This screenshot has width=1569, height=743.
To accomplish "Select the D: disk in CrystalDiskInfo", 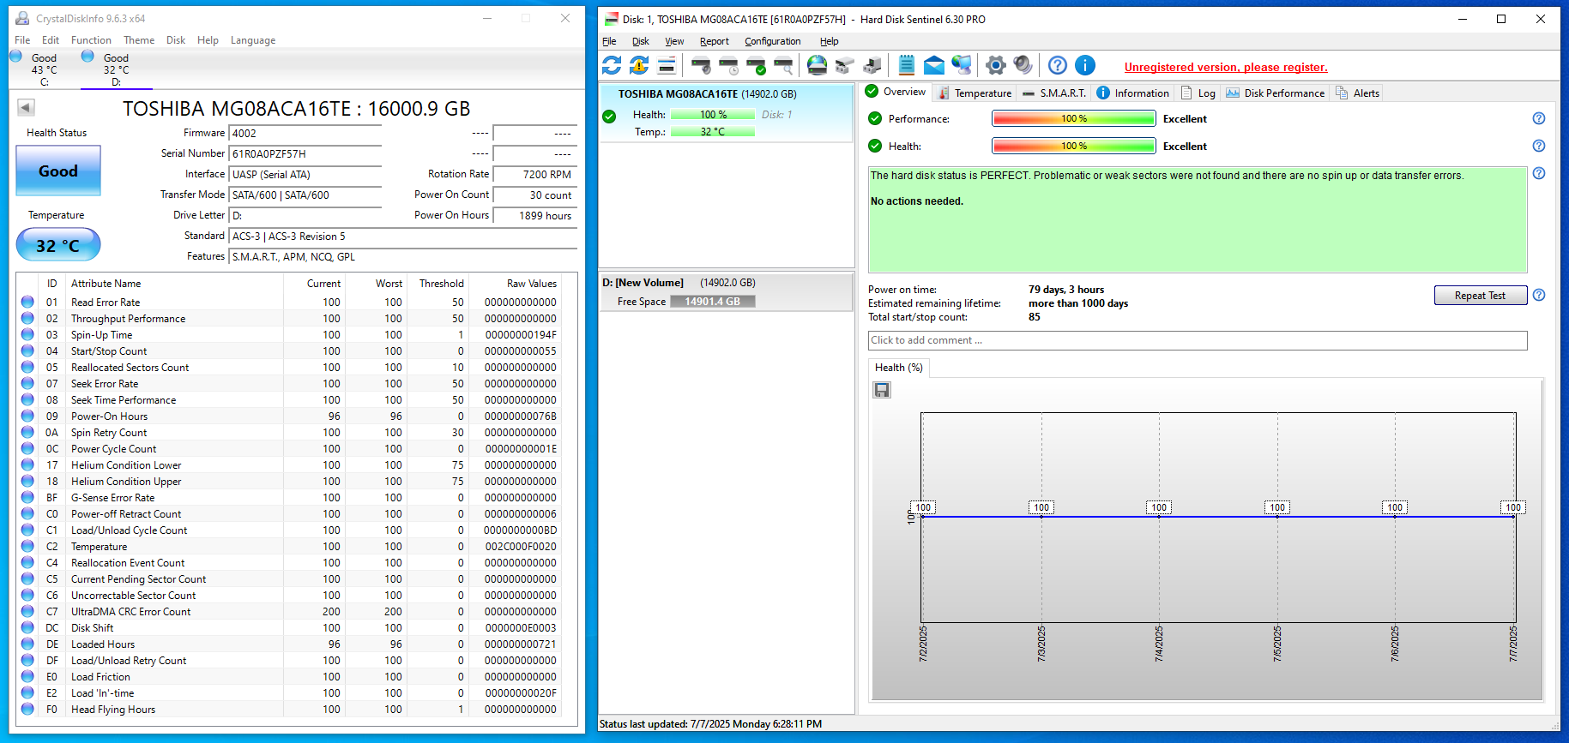I will click(117, 69).
